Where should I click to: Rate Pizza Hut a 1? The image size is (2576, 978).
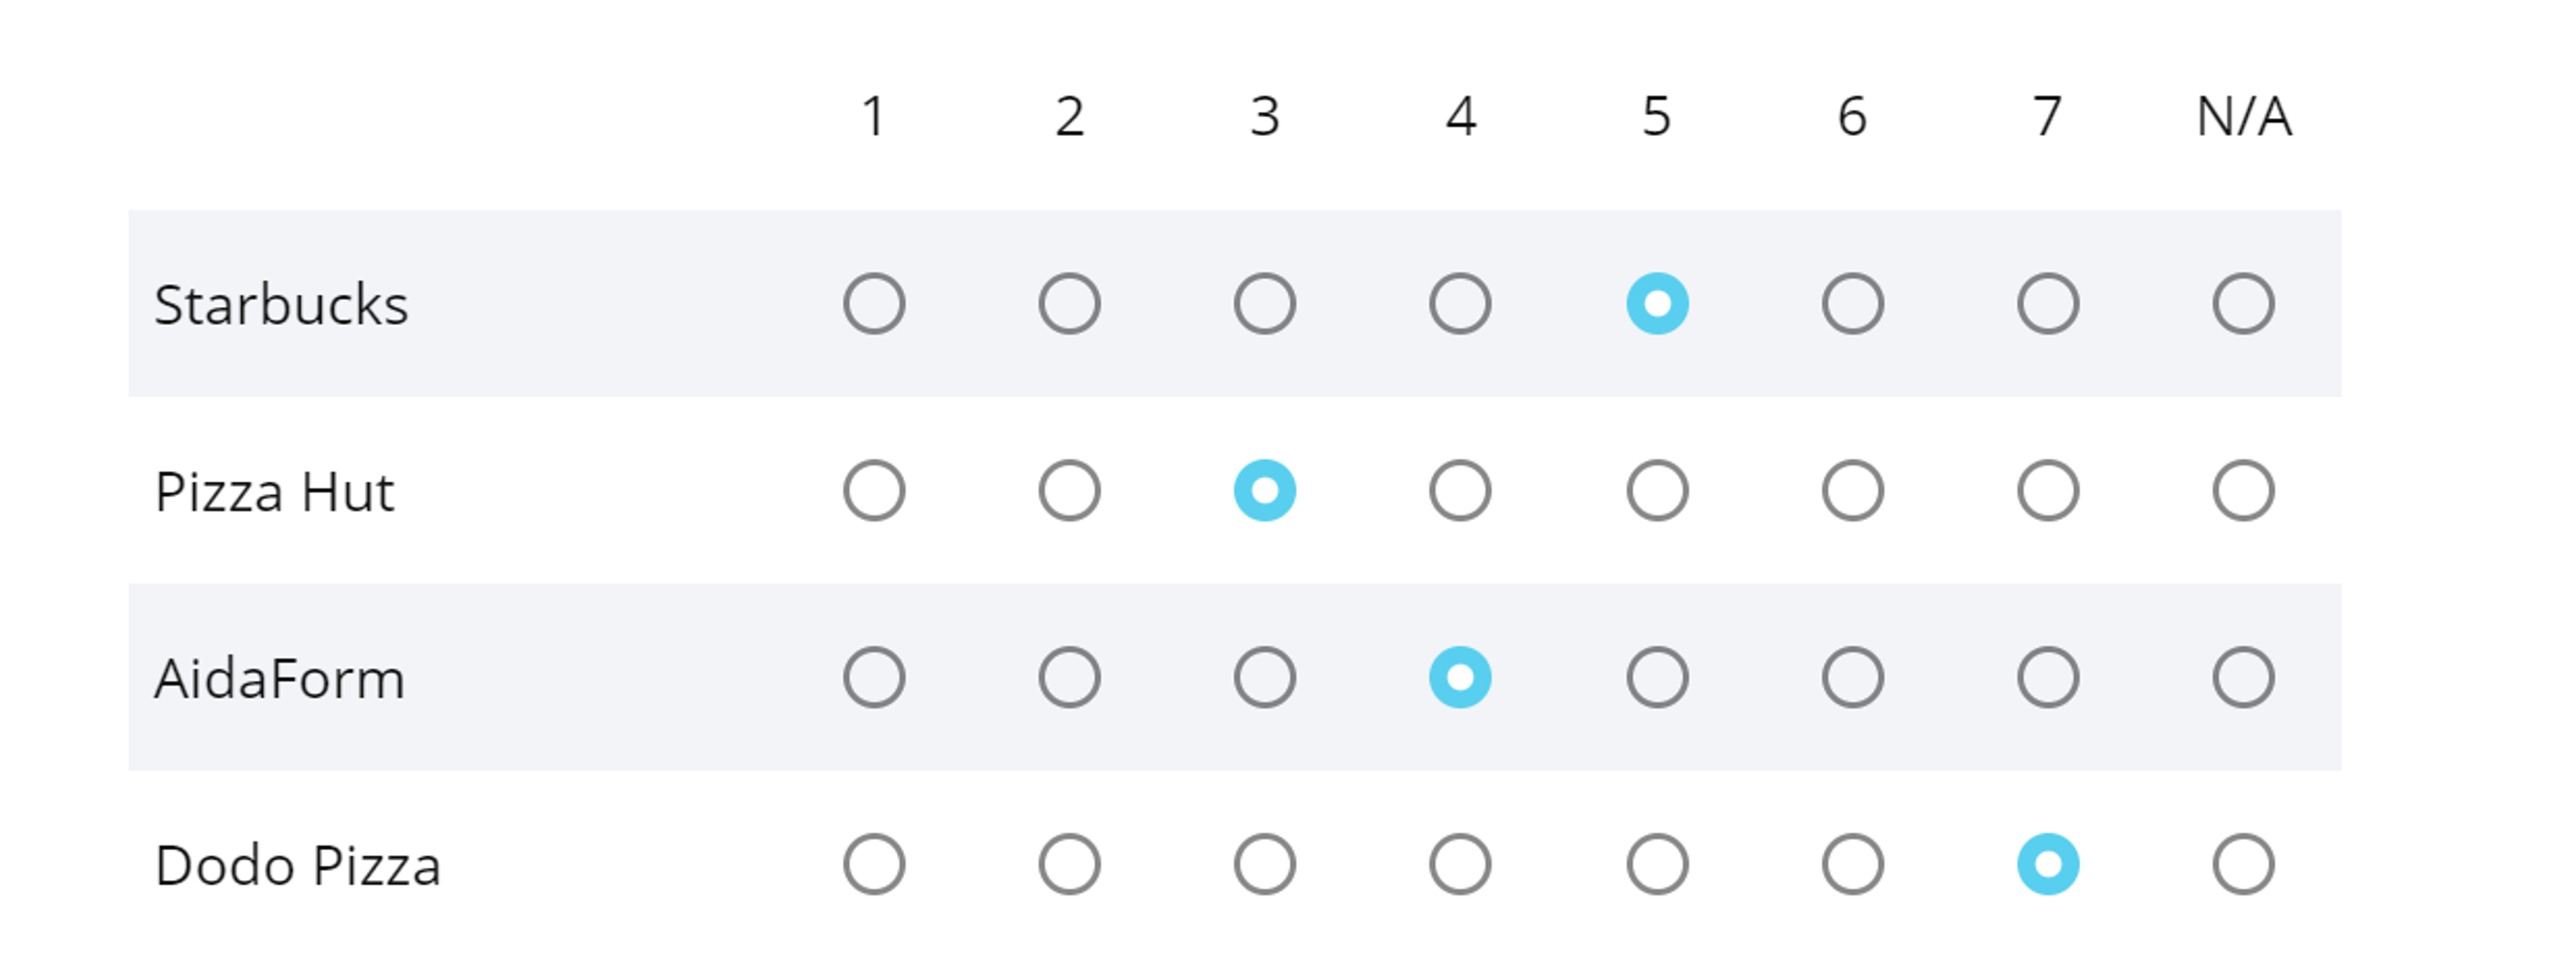pos(873,489)
